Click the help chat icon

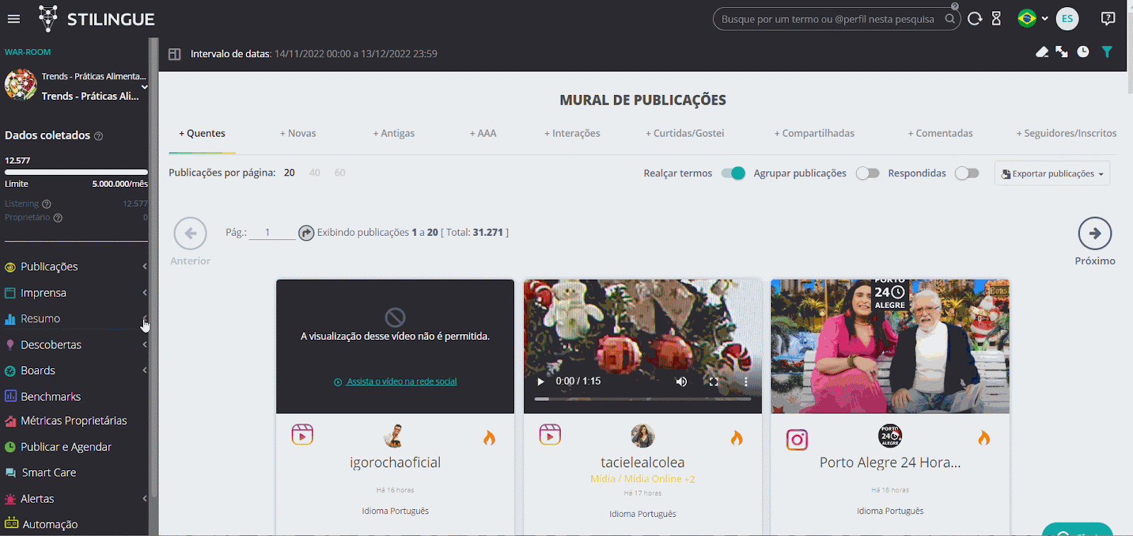click(1108, 19)
